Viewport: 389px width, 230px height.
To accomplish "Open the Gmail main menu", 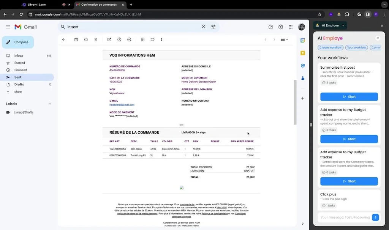I will pos(8,27).
